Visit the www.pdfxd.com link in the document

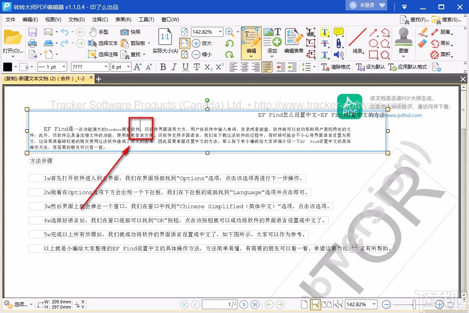pyautogui.click(x=404, y=115)
